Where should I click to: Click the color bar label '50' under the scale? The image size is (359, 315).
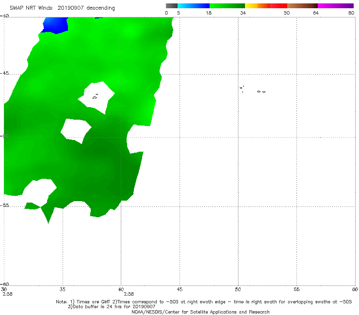point(287,13)
